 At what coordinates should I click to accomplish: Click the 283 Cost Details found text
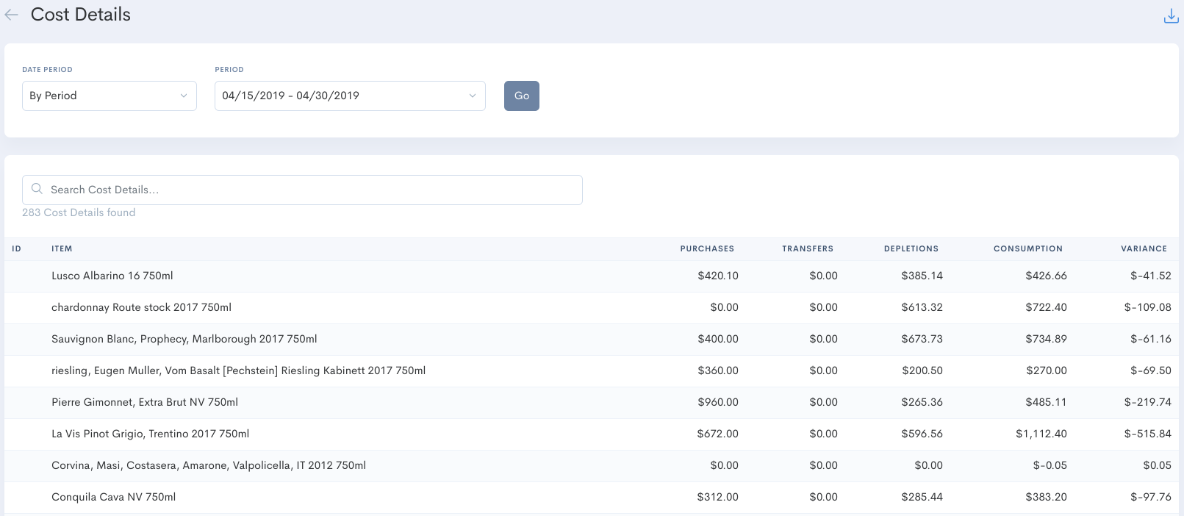point(79,212)
